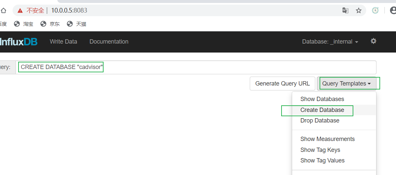This screenshot has height=175, width=396.
Task: Open the Documentation link
Action: (109, 42)
